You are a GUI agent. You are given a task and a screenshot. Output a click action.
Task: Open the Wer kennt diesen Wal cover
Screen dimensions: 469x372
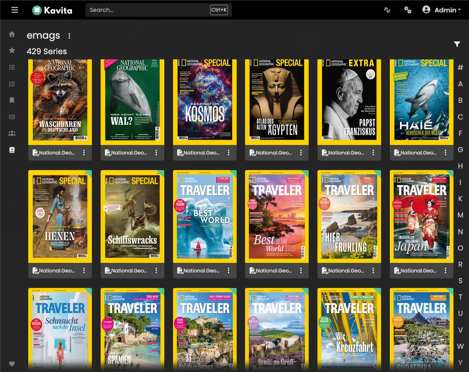click(132, 102)
